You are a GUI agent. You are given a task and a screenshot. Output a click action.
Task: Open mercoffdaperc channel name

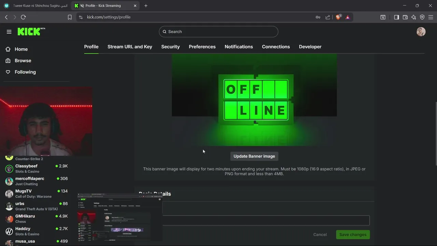[30, 179]
